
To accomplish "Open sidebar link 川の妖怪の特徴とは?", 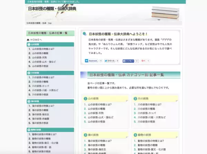I will tap(43, 77).
